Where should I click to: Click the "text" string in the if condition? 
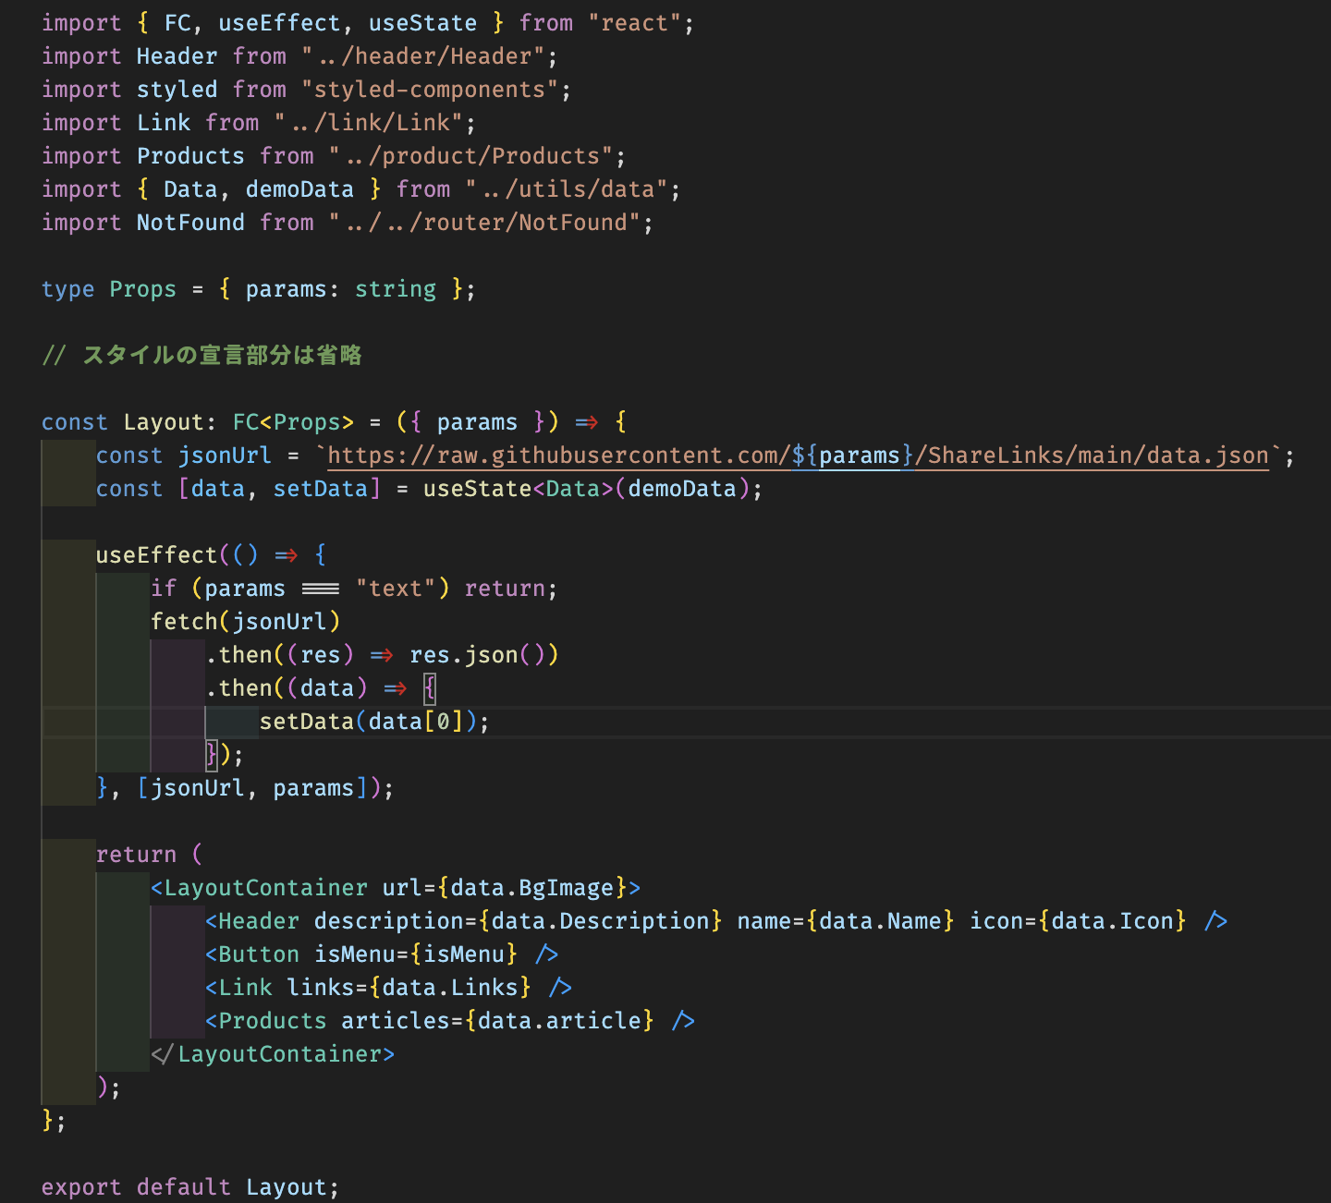coord(396,589)
